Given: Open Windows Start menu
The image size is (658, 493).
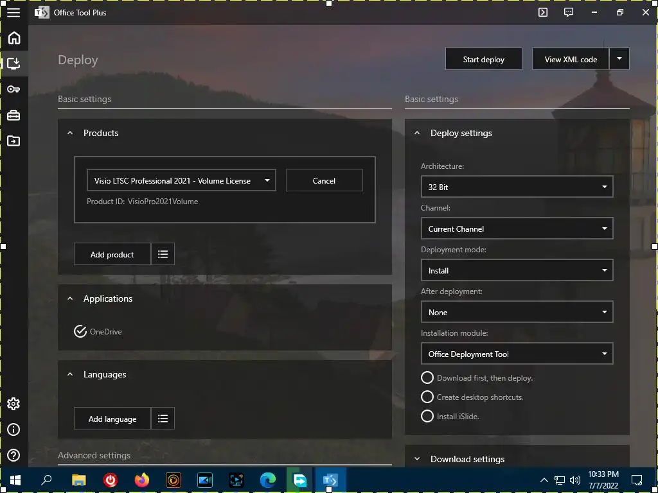Looking at the screenshot, I should 15,480.
